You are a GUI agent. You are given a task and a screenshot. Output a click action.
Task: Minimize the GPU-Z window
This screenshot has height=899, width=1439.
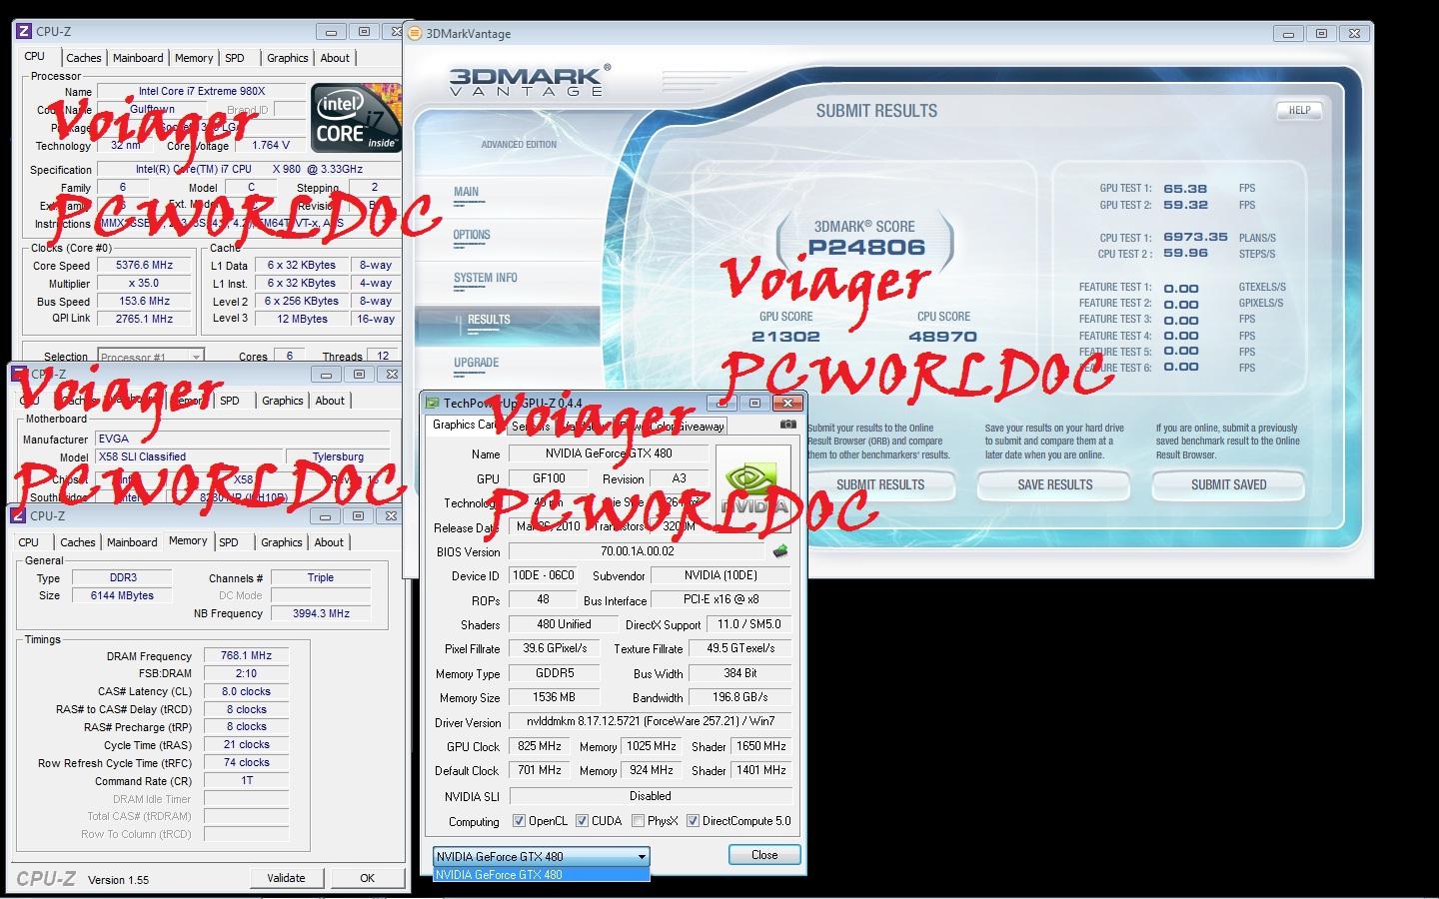[x=721, y=404]
